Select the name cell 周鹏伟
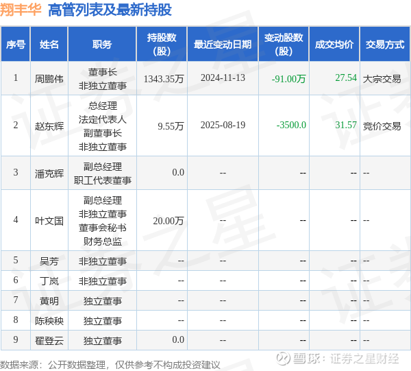 [x=49, y=78]
